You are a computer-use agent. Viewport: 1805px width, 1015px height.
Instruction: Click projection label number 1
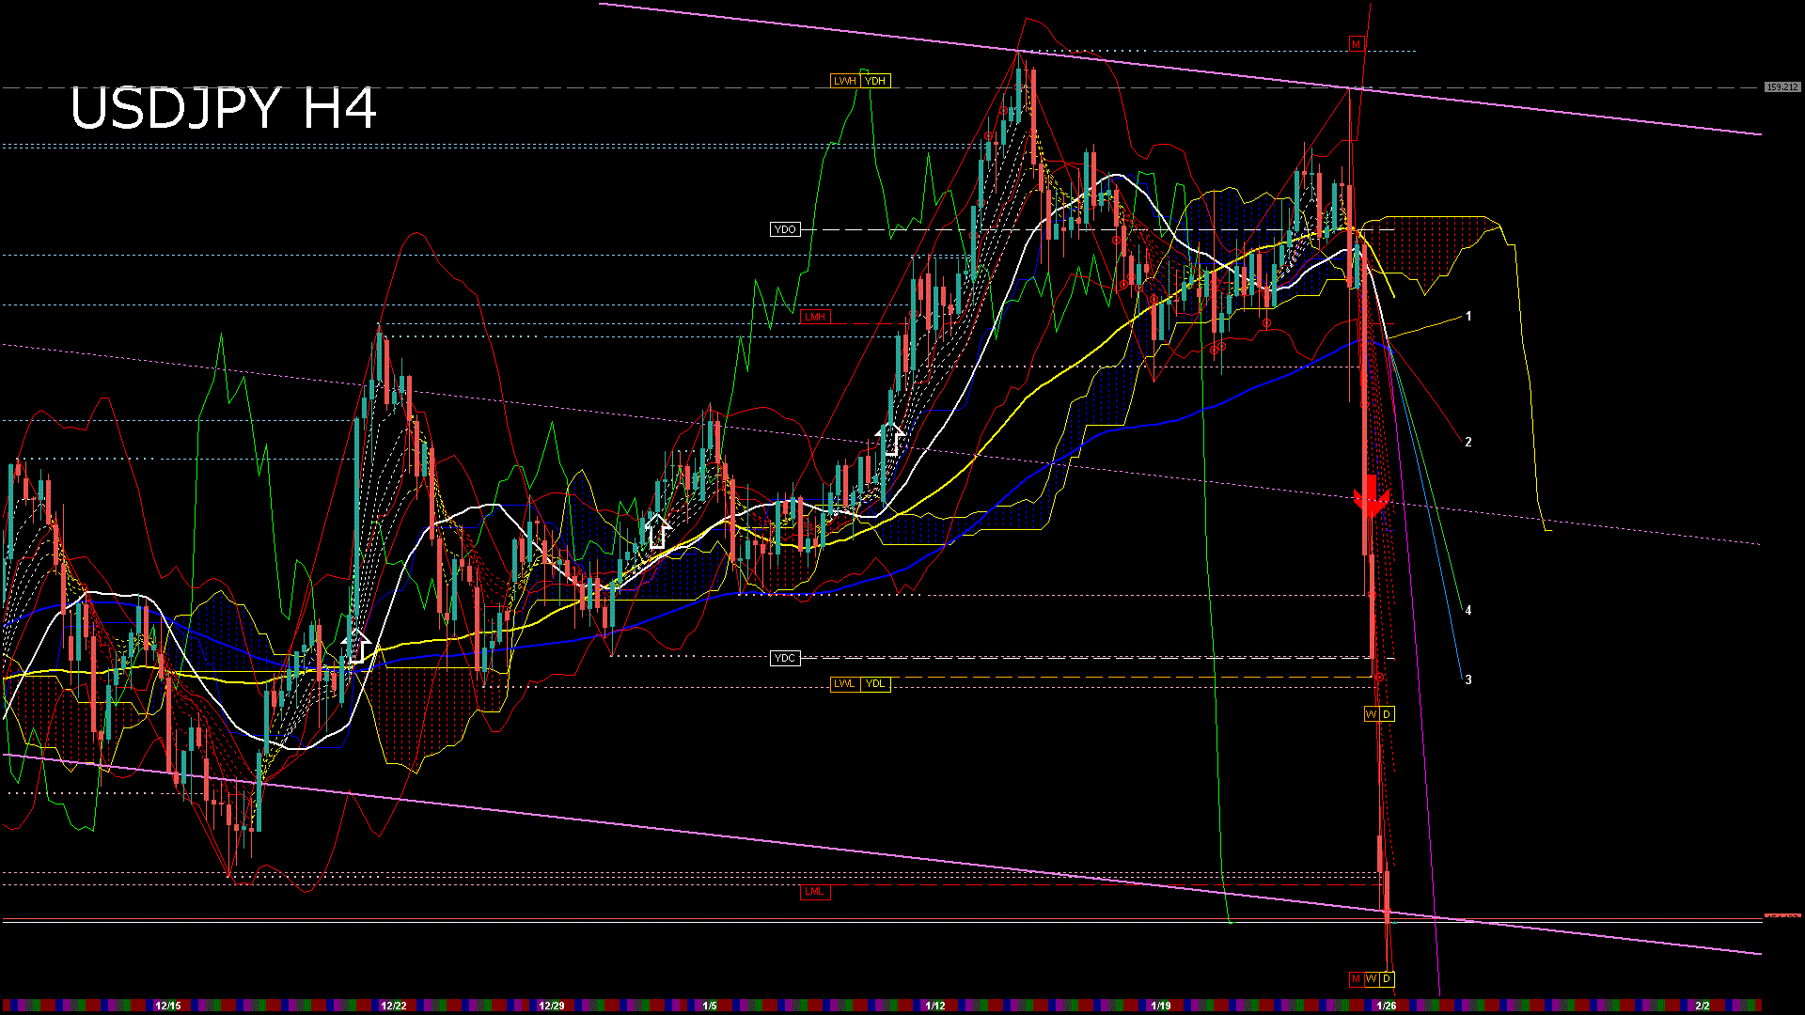pos(1468,317)
